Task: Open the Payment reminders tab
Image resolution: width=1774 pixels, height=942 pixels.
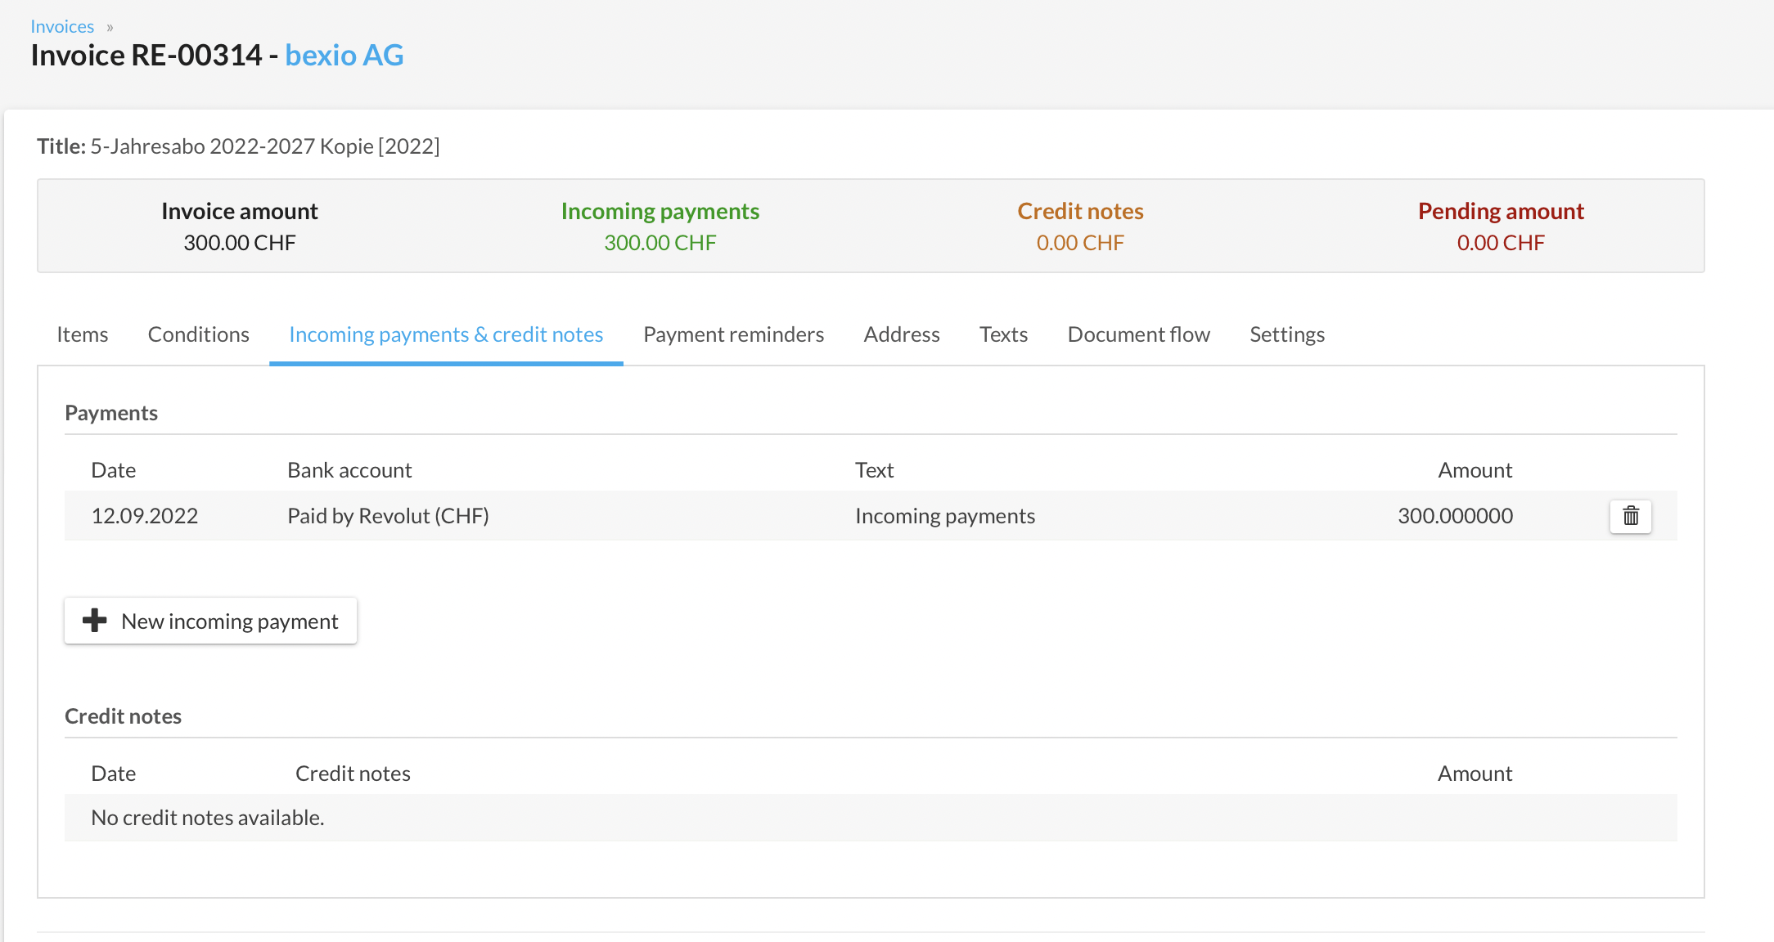Action: point(733,334)
